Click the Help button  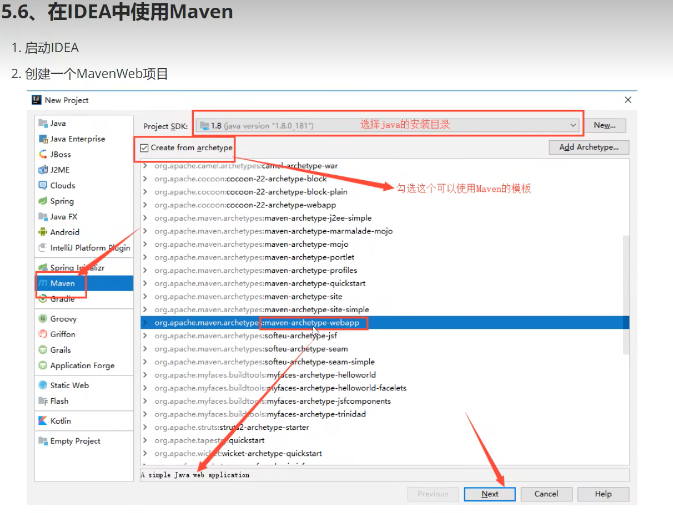(x=603, y=494)
